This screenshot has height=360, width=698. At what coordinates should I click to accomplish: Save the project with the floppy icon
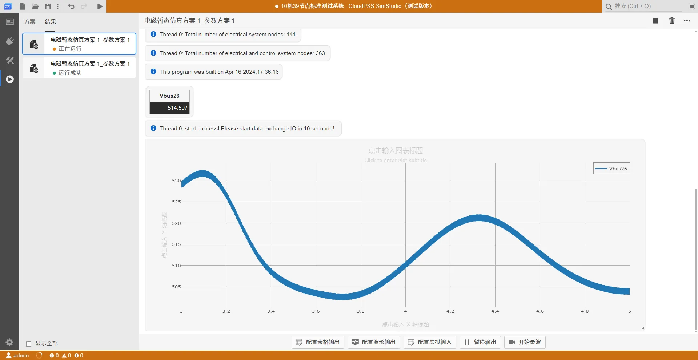[48, 6]
